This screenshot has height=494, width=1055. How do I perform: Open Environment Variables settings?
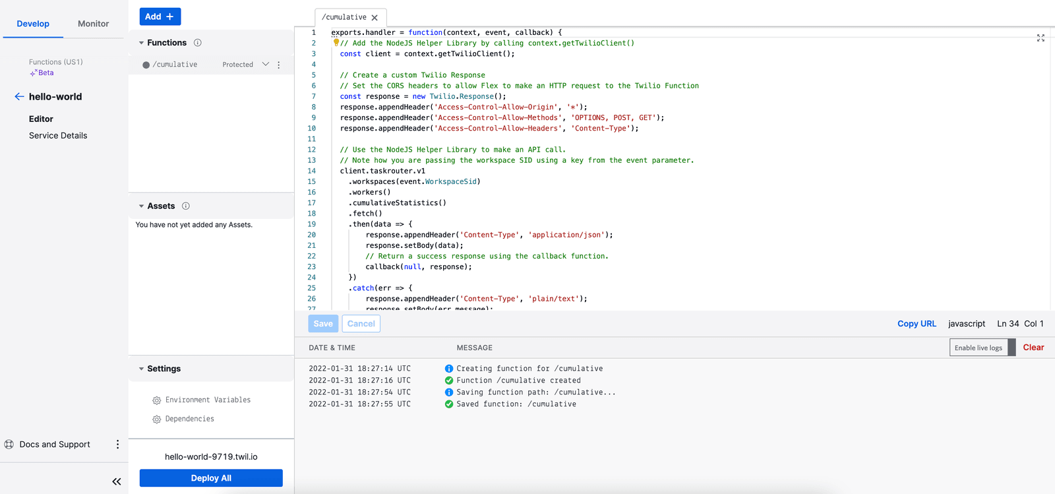point(208,400)
